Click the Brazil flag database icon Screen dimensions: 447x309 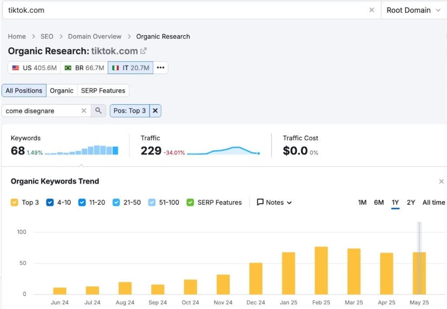68,68
